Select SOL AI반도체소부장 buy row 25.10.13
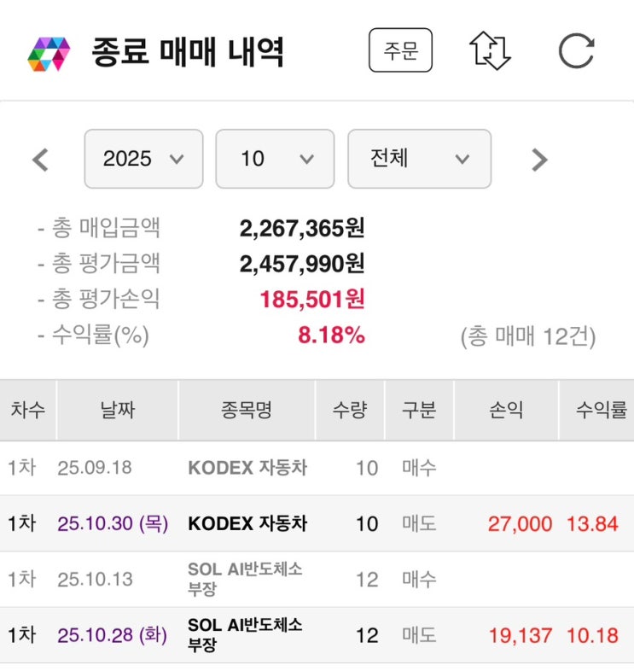Viewport: 634px width, 671px height. 245,579
